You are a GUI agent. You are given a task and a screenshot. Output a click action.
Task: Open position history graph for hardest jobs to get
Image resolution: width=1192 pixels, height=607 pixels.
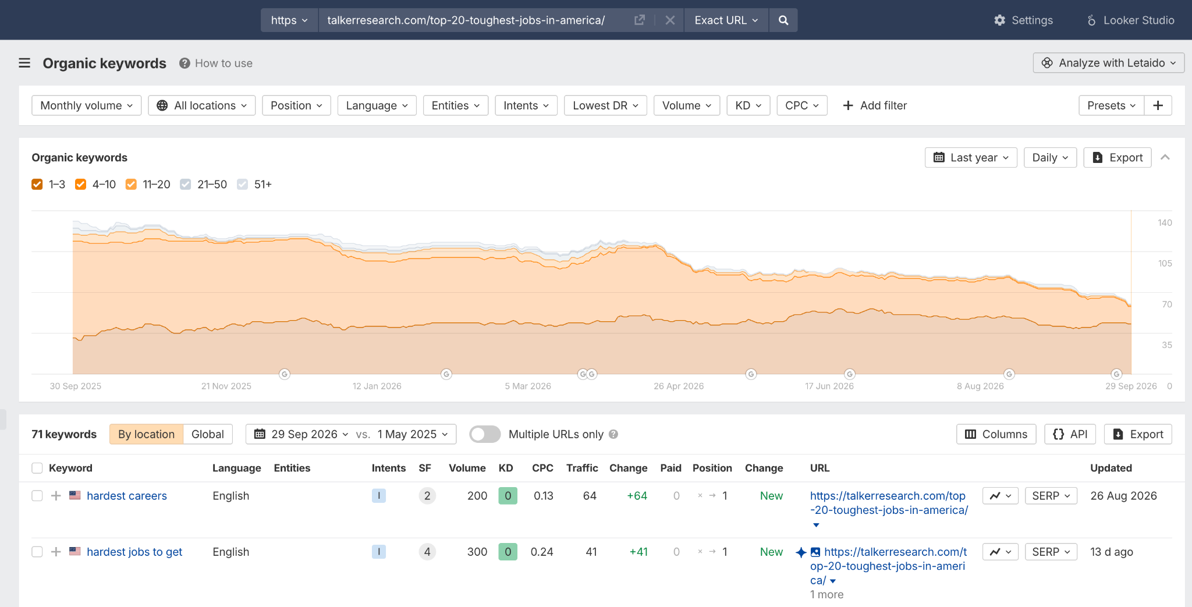tap(1001, 552)
